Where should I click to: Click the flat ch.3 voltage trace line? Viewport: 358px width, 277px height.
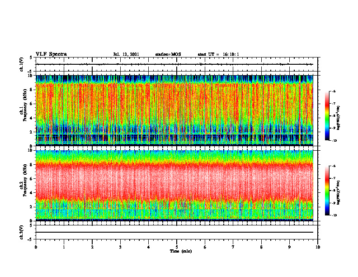pos(174,232)
